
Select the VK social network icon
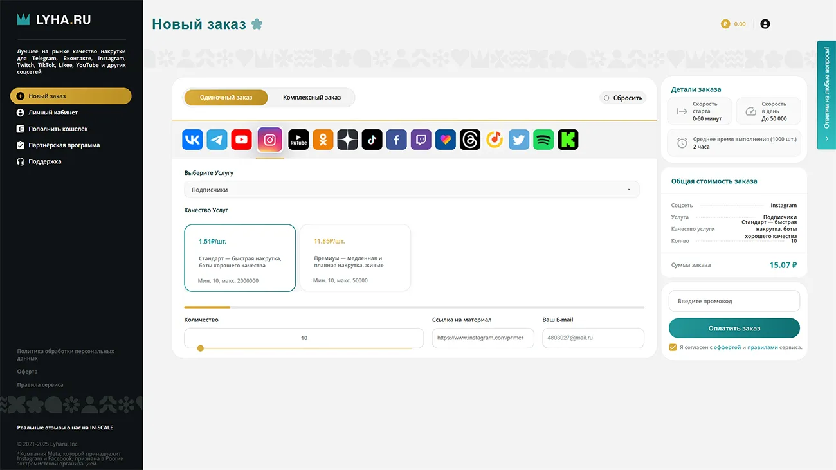coord(192,140)
